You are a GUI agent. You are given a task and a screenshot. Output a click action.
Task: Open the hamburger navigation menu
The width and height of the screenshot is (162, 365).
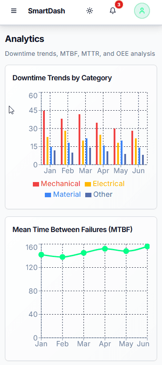pos(14,11)
